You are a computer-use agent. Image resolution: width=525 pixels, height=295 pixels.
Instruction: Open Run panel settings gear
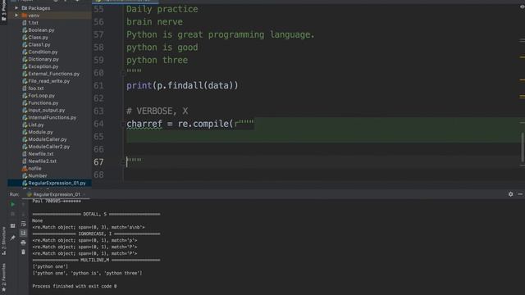coord(510,194)
